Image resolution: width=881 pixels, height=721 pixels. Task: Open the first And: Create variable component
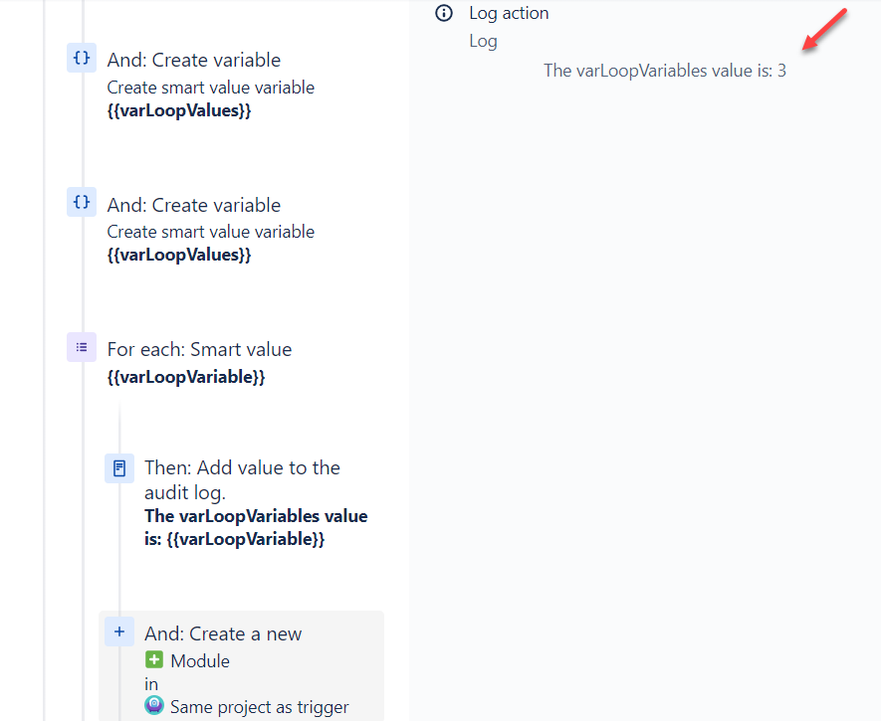194,61
